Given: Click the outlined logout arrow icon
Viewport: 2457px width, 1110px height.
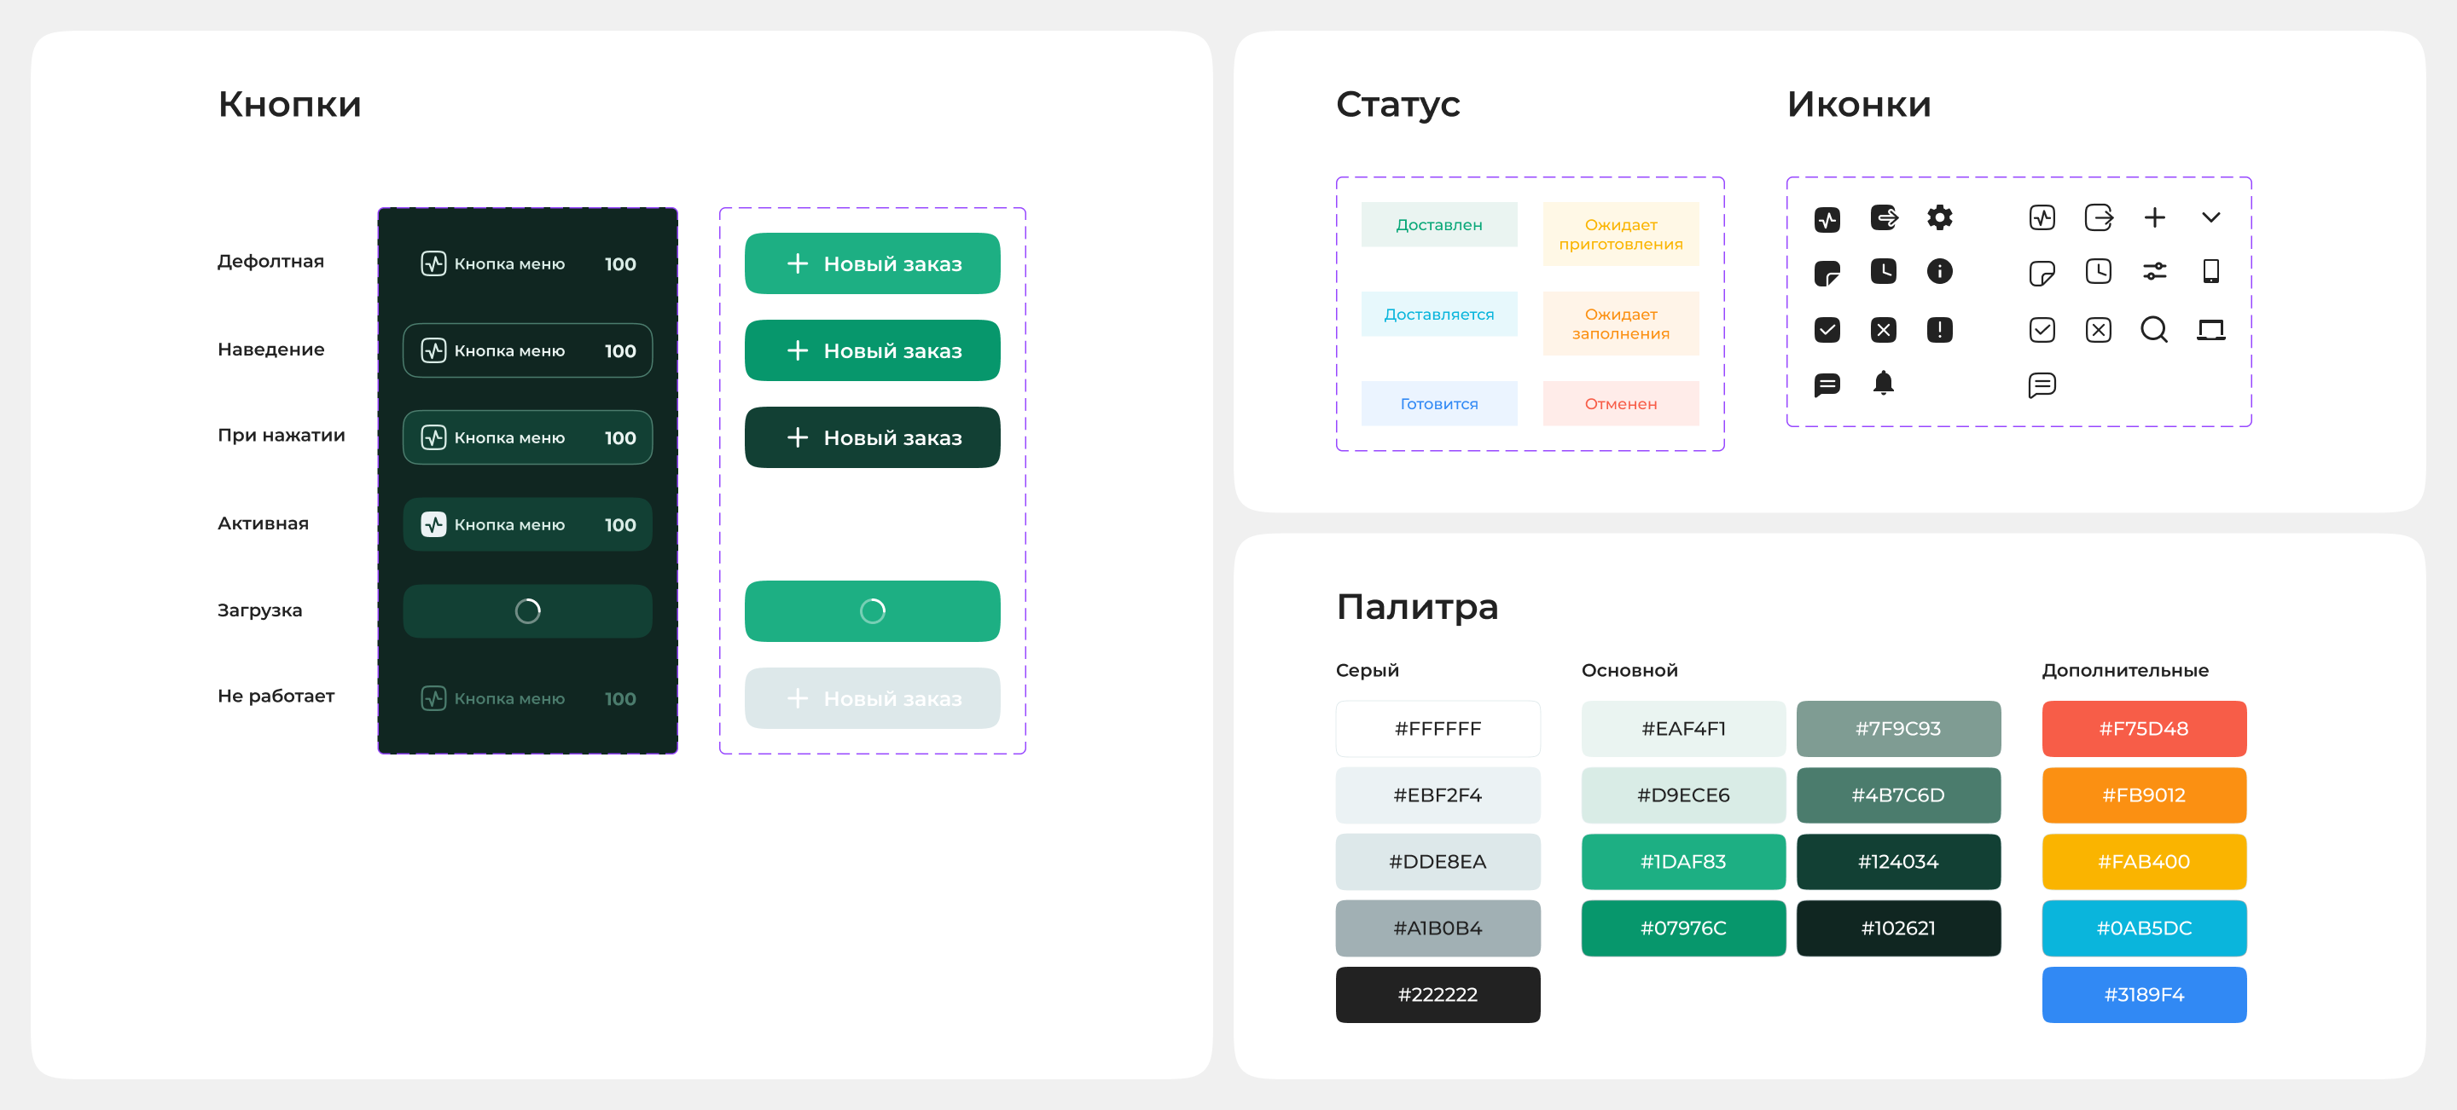Looking at the screenshot, I should point(2098,218).
